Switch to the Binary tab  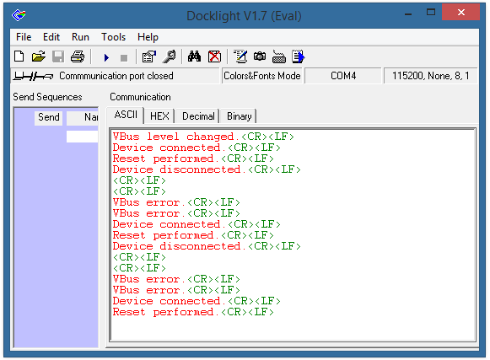239,116
